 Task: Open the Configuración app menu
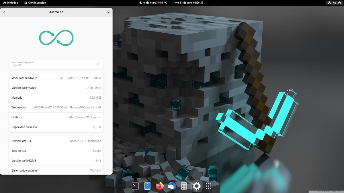tap(35, 3)
